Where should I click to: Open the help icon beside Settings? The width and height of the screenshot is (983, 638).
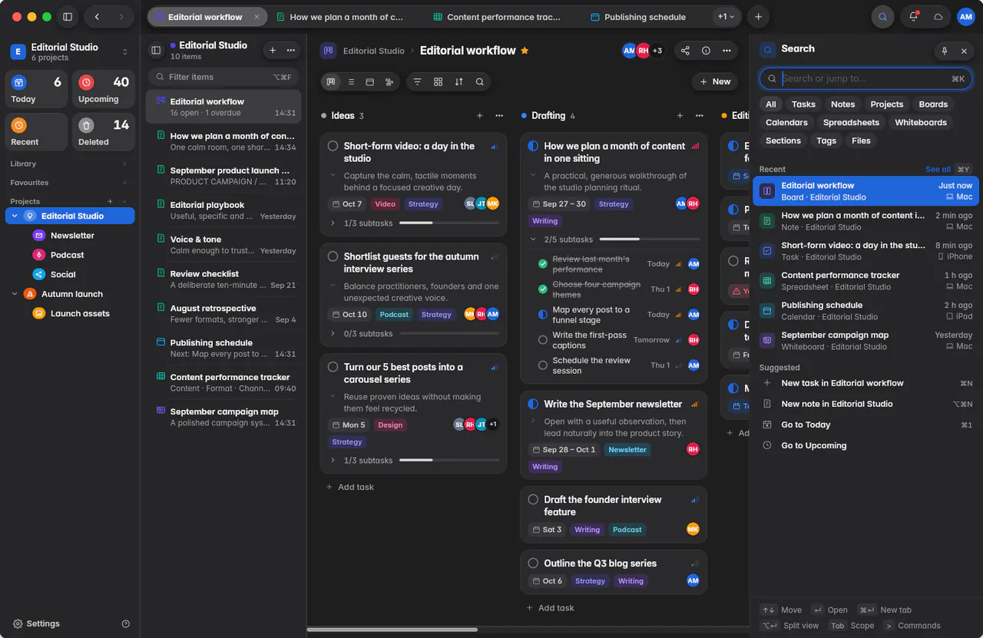pyautogui.click(x=126, y=624)
